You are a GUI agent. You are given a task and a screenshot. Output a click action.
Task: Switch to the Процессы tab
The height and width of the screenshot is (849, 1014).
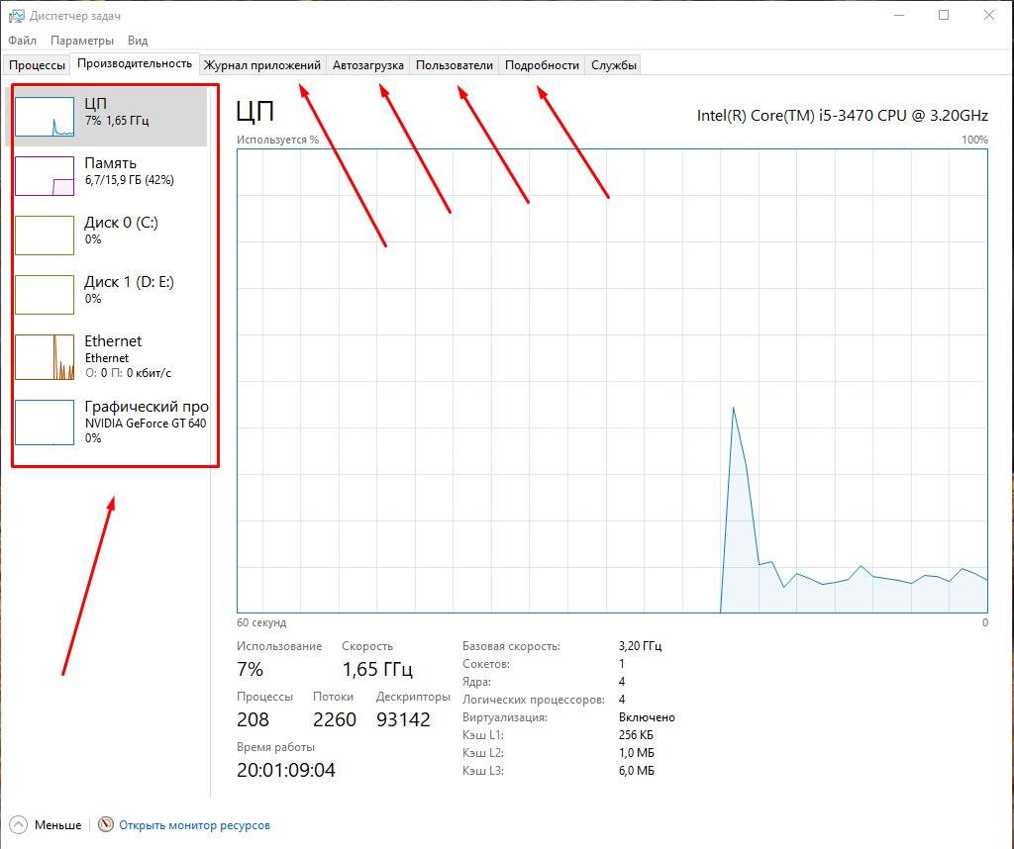(38, 65)
